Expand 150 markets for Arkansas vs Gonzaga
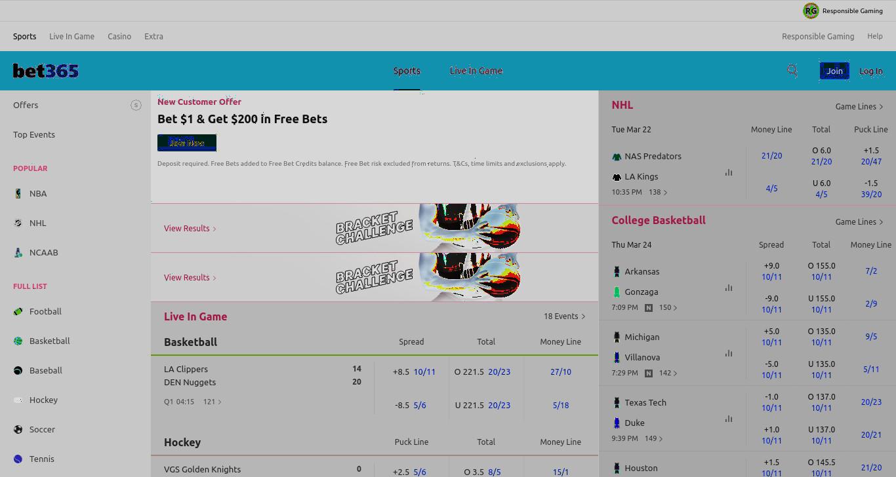Screen dimensions: 896x477 click(668, 307)
